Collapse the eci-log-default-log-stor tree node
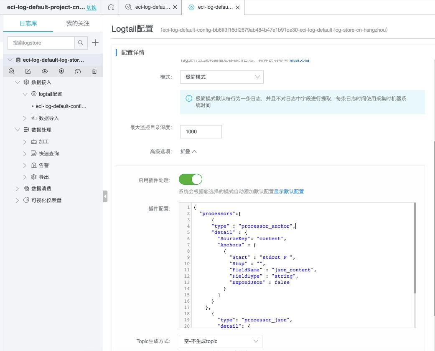The width and height of the screenshot is (435, 351). [10, 60]
